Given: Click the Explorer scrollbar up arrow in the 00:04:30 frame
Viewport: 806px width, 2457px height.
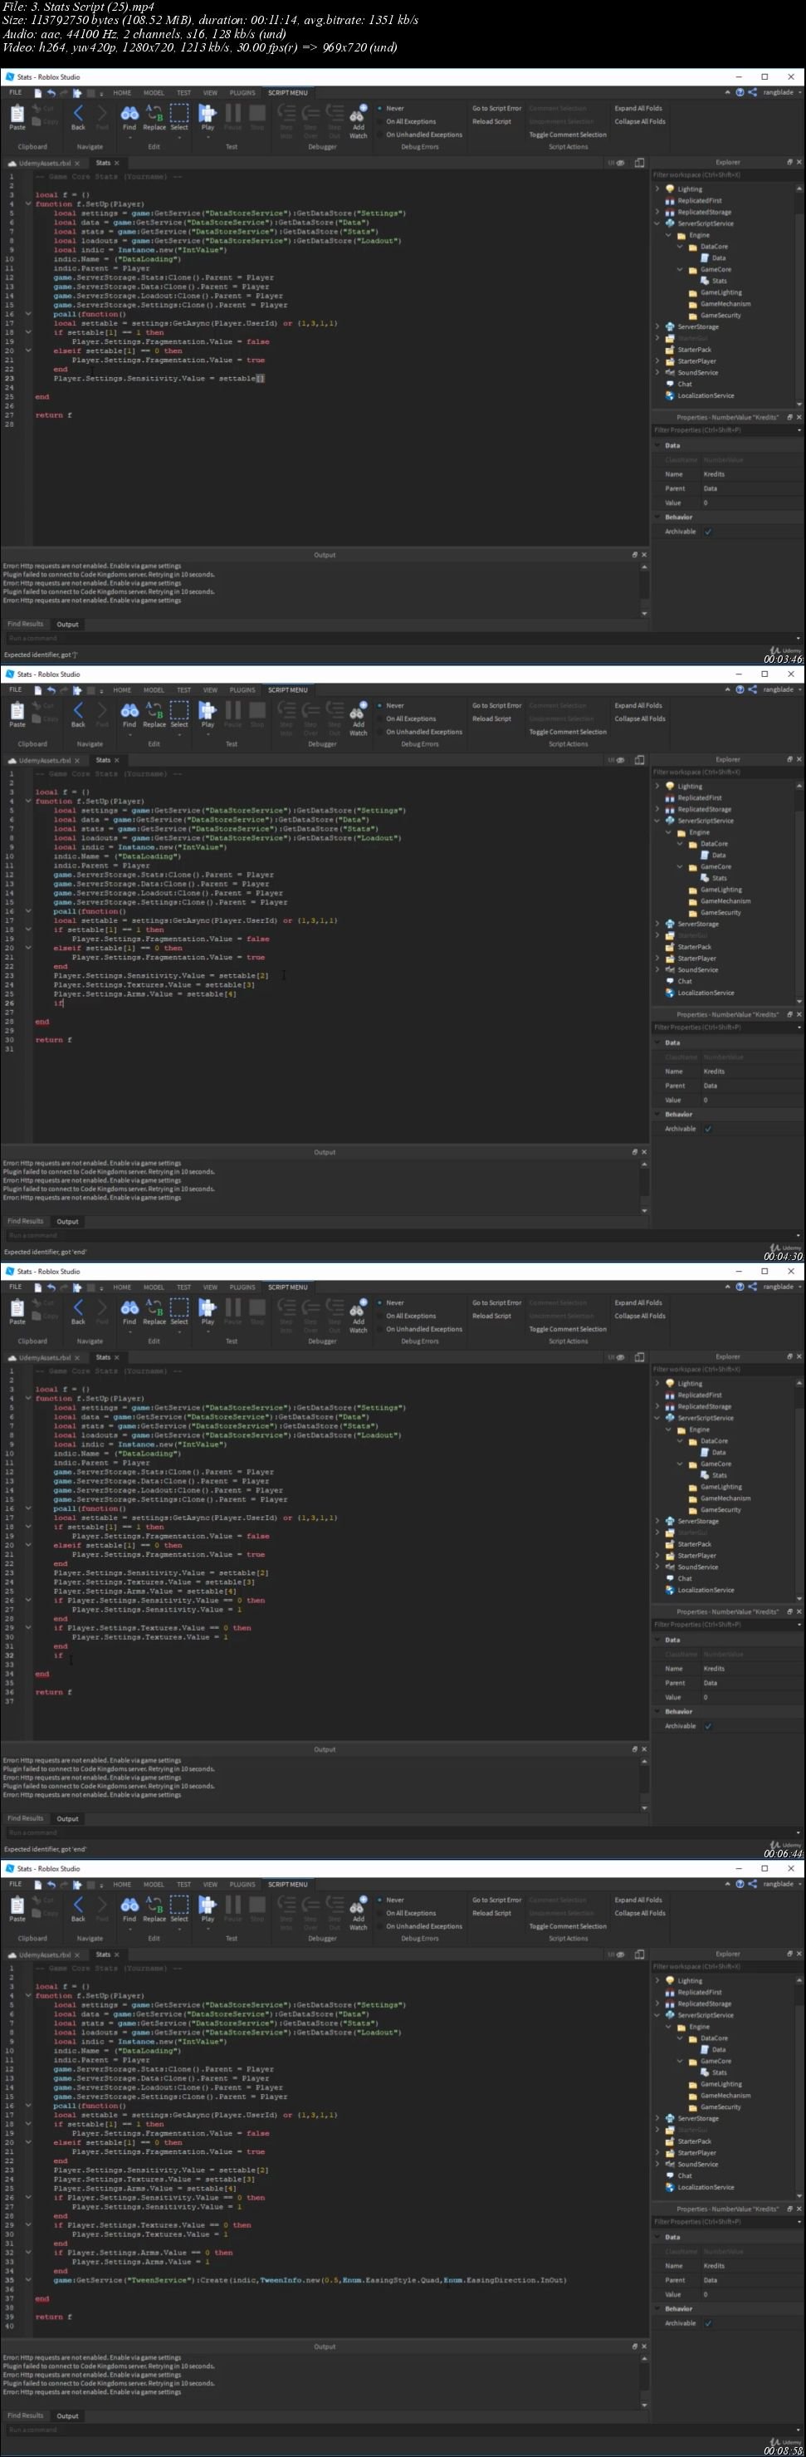Looking at the screenshot, I should click(x=800, y=784).
